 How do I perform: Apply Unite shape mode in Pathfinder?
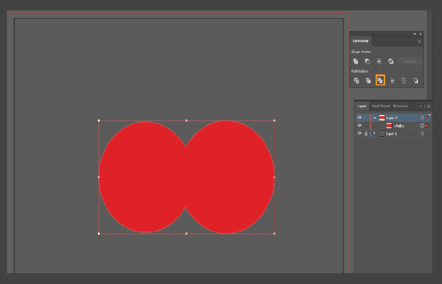[355, 61]
